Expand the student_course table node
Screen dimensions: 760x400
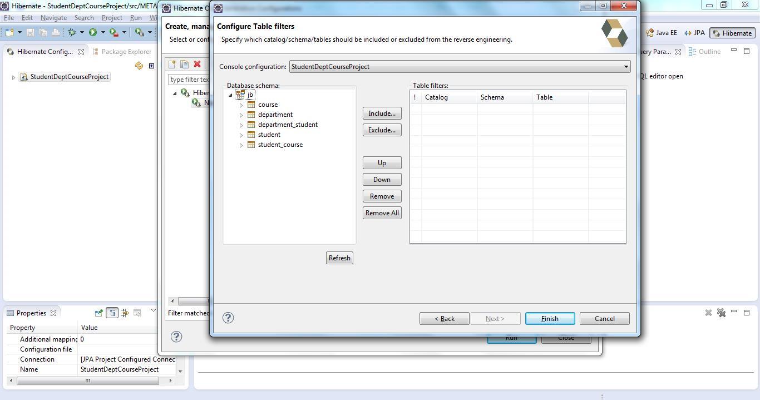pos(241,145)
